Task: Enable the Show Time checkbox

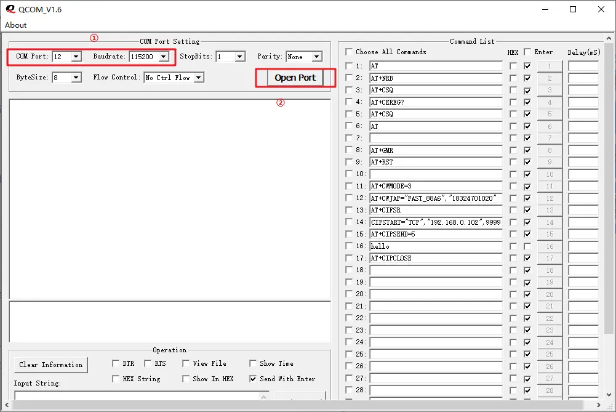Action: tap(253, 363)
